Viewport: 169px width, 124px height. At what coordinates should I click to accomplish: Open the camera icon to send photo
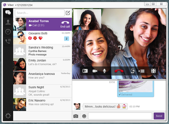[76, 116]
